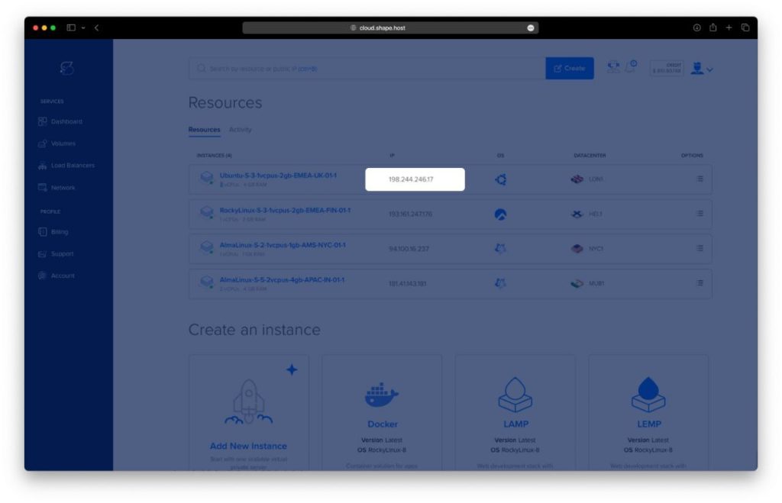Open Billing in the sidebar
Screen dimensions: 782x503
pyautogui.click(x=53, y=232)
